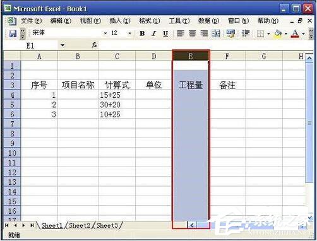Click the formula bar input area
Viewport: 317px width, 241px height.
(x=205, y=45)
